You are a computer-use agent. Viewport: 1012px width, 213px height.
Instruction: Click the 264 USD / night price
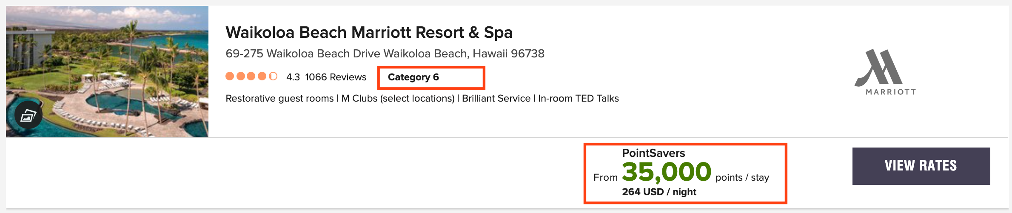tap(659, 192)
